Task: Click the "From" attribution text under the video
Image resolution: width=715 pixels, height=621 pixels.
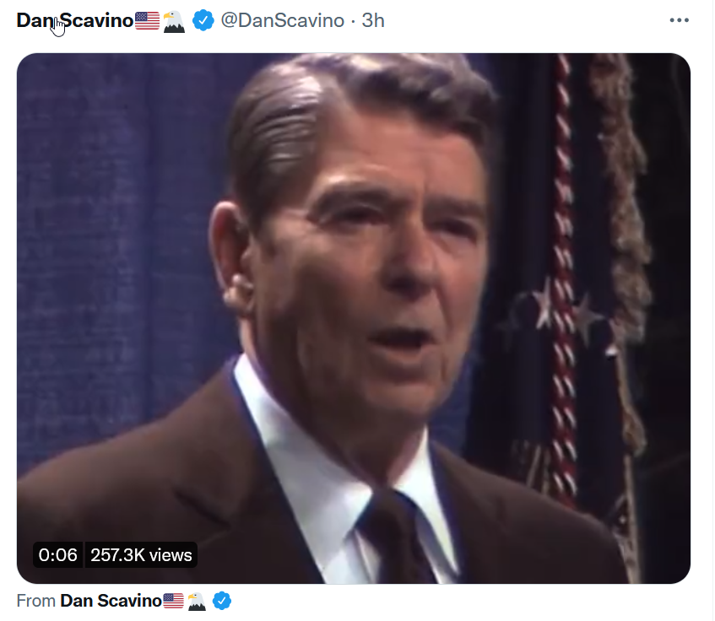Action: pos(35,601)
